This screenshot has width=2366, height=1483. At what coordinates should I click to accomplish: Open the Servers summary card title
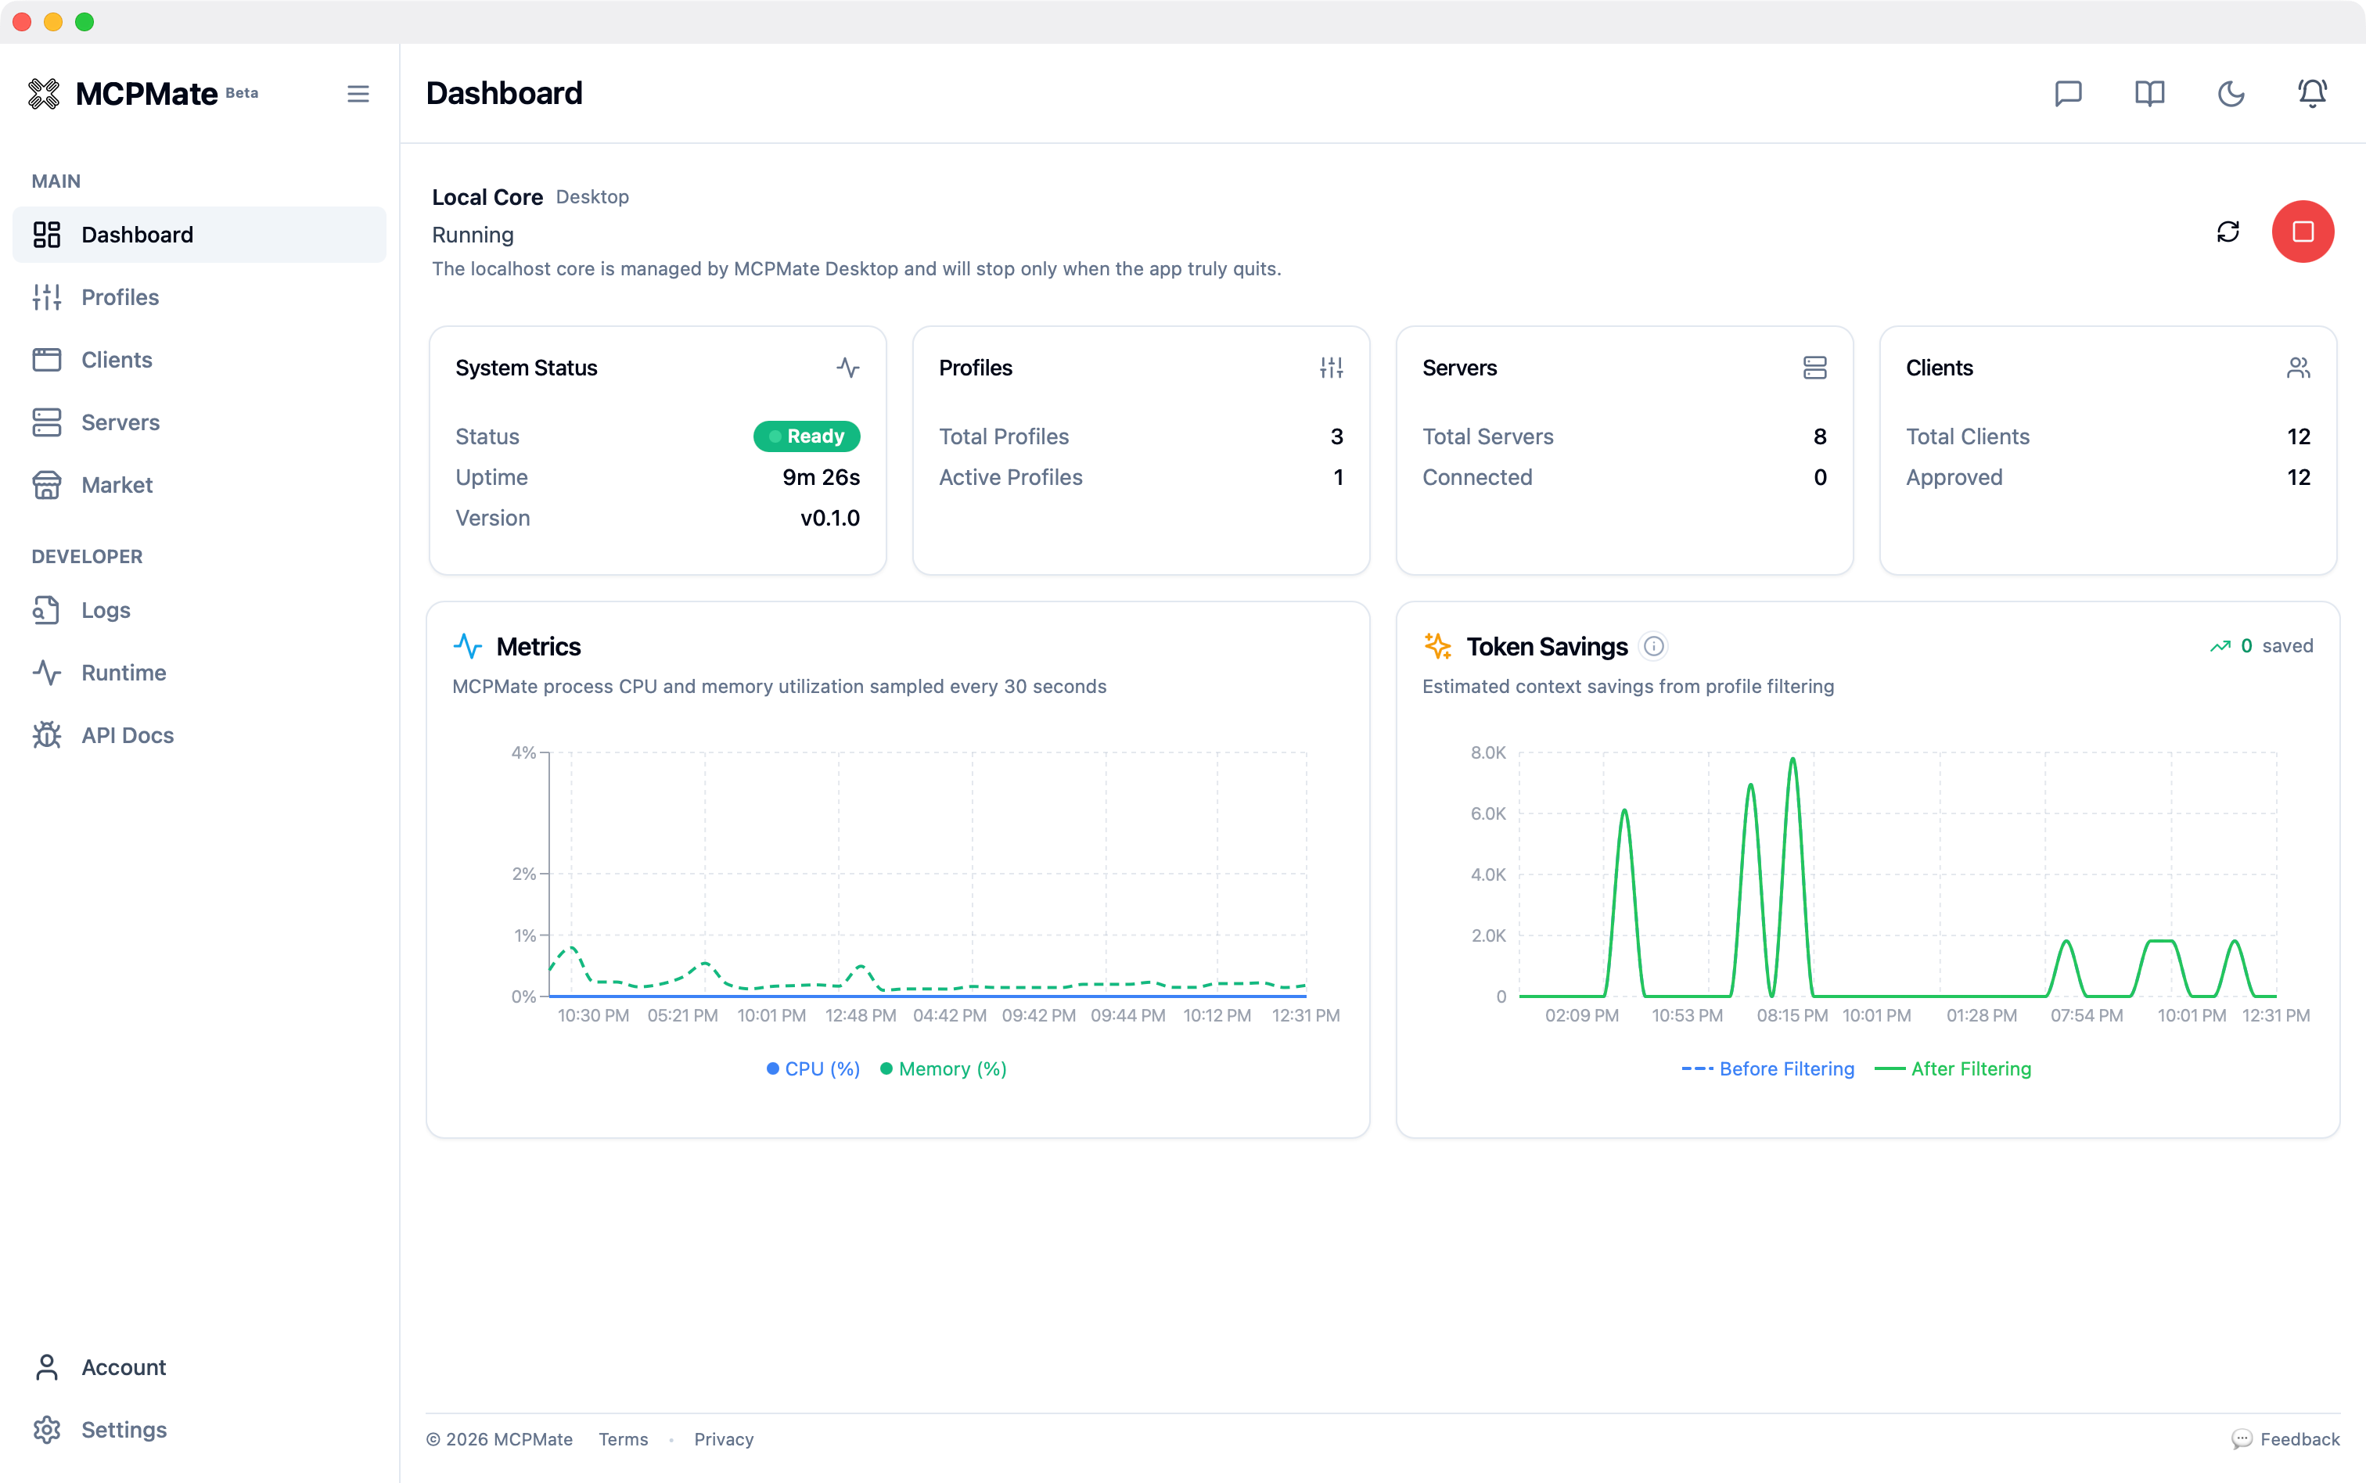tap(1460, 368)
